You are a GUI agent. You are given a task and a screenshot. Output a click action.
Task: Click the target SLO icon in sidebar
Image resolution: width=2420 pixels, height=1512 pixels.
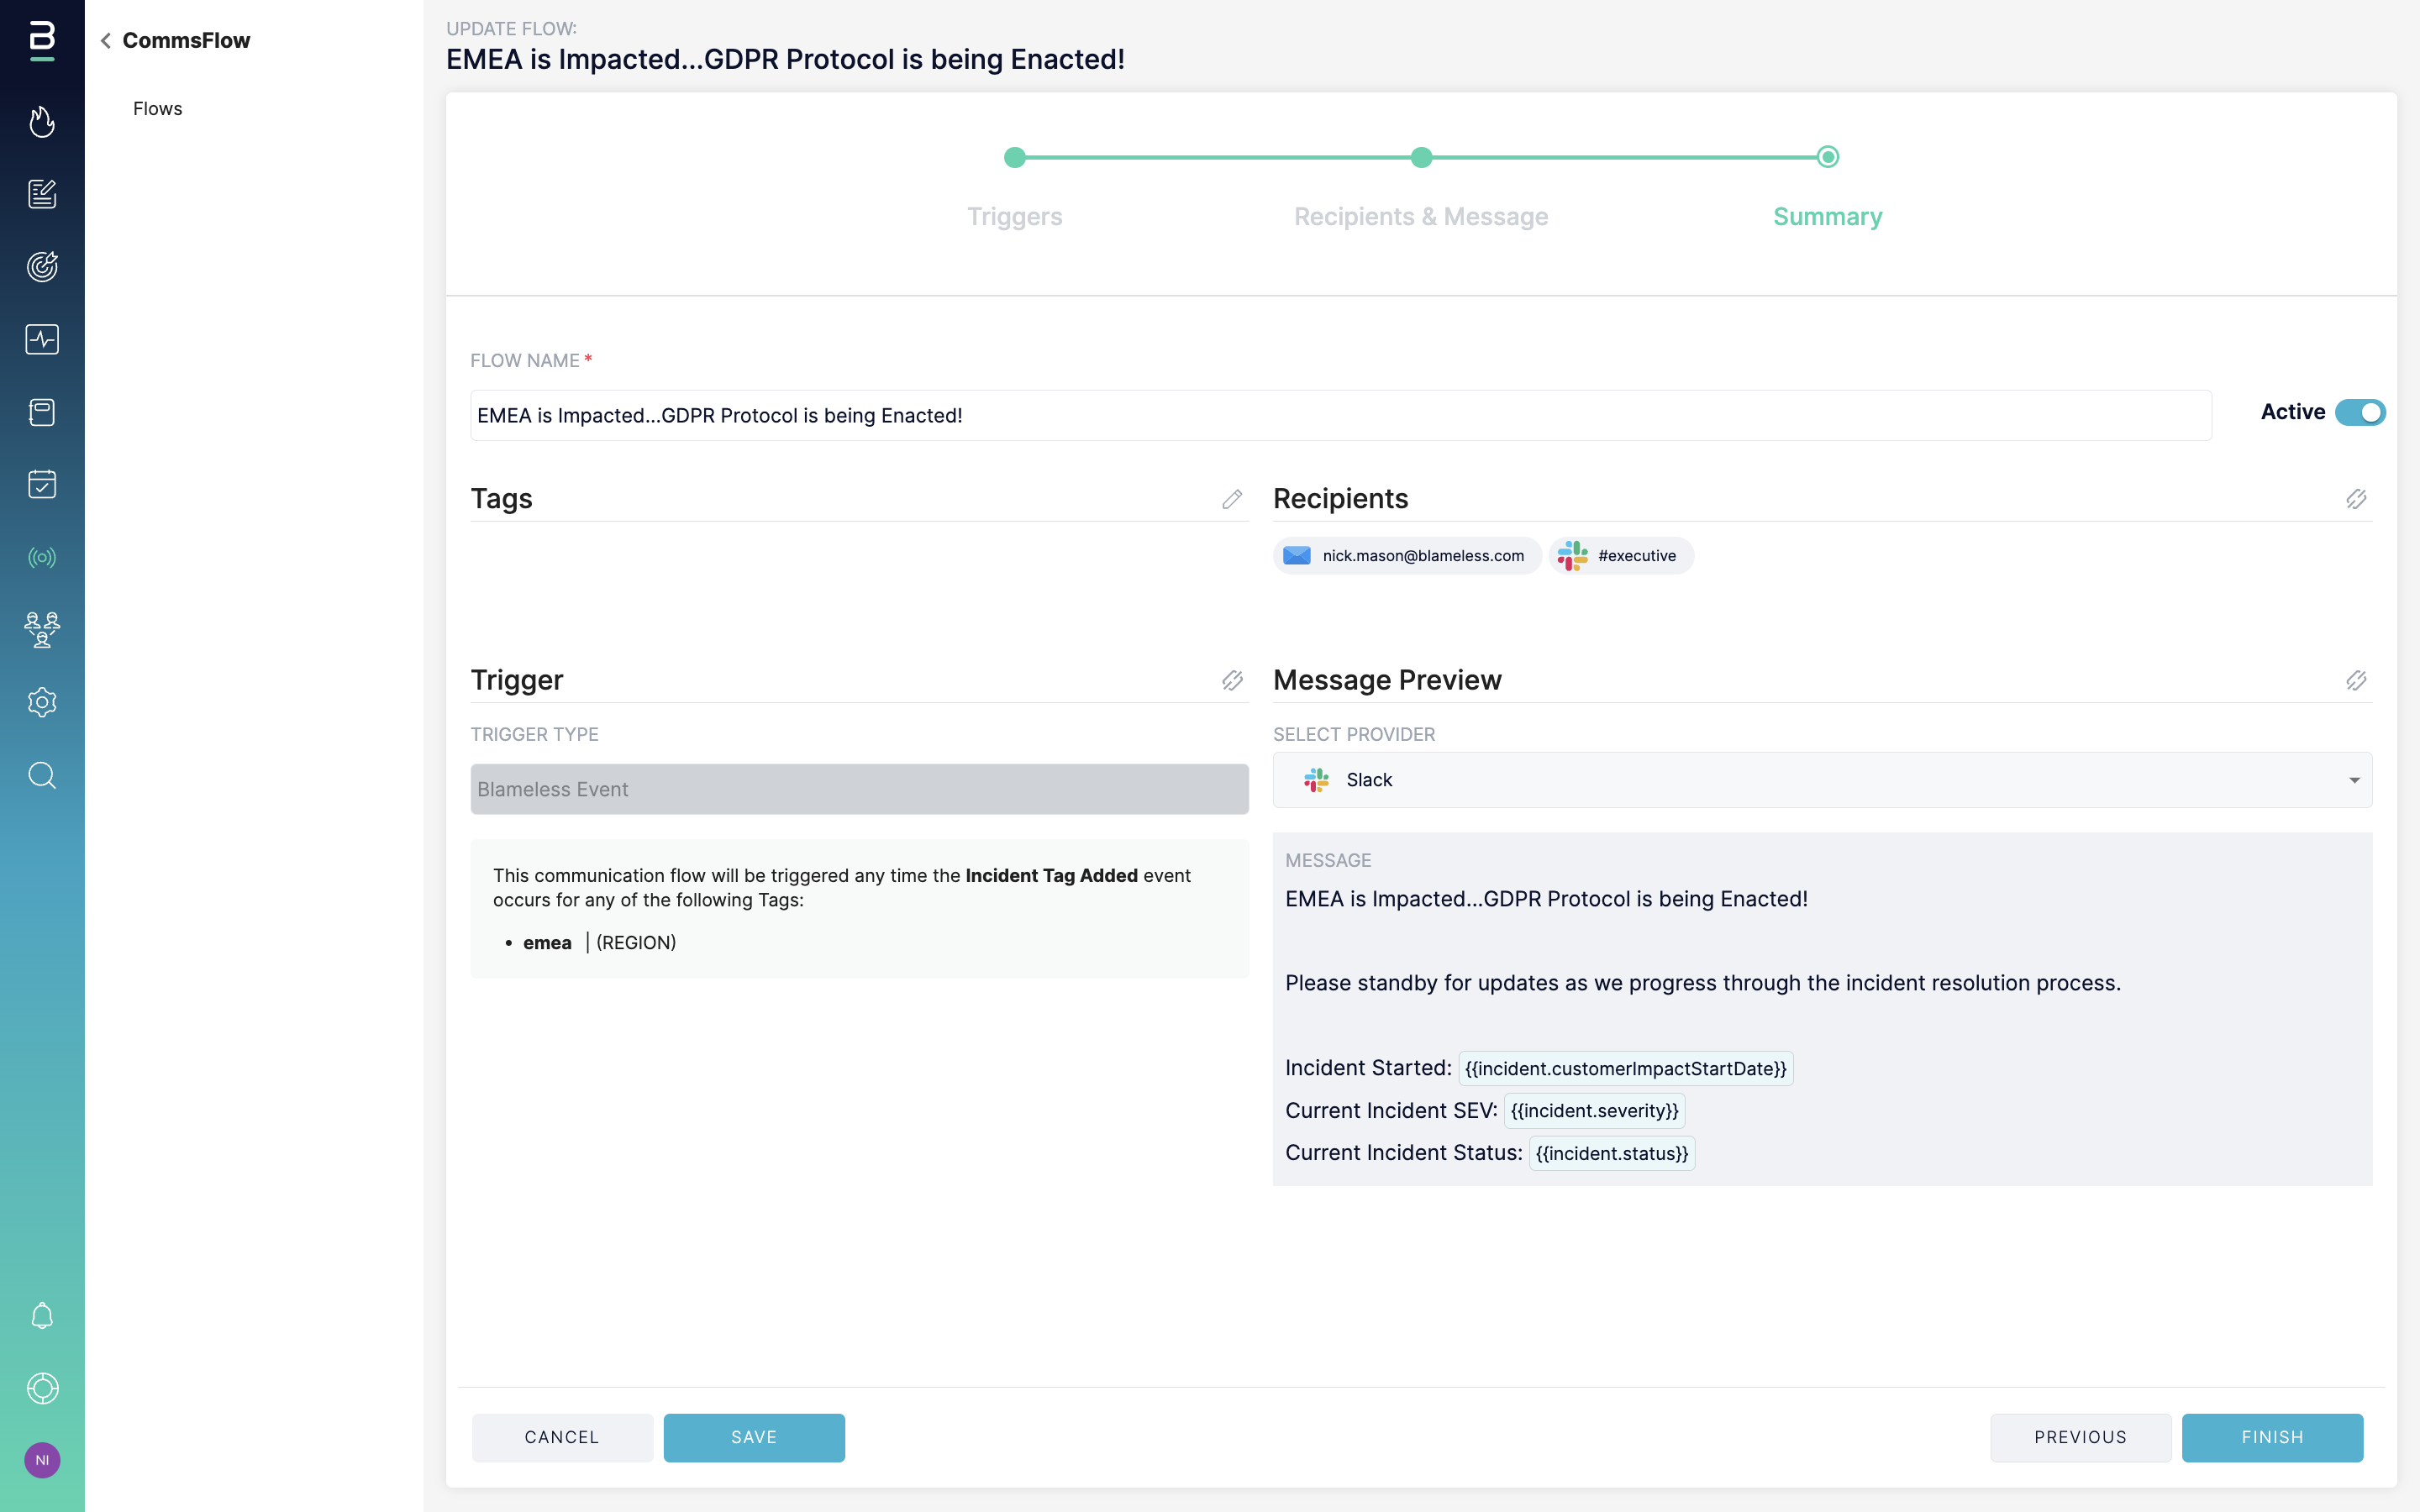click(42, 266)
